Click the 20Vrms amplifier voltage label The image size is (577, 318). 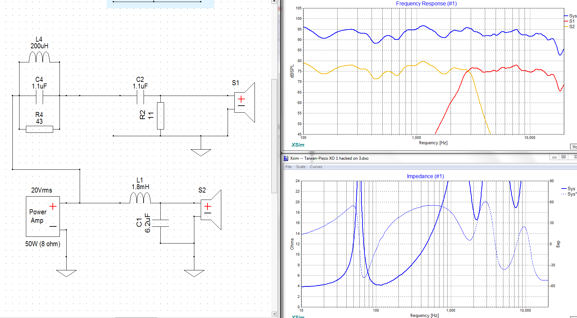tap(42, 190)
